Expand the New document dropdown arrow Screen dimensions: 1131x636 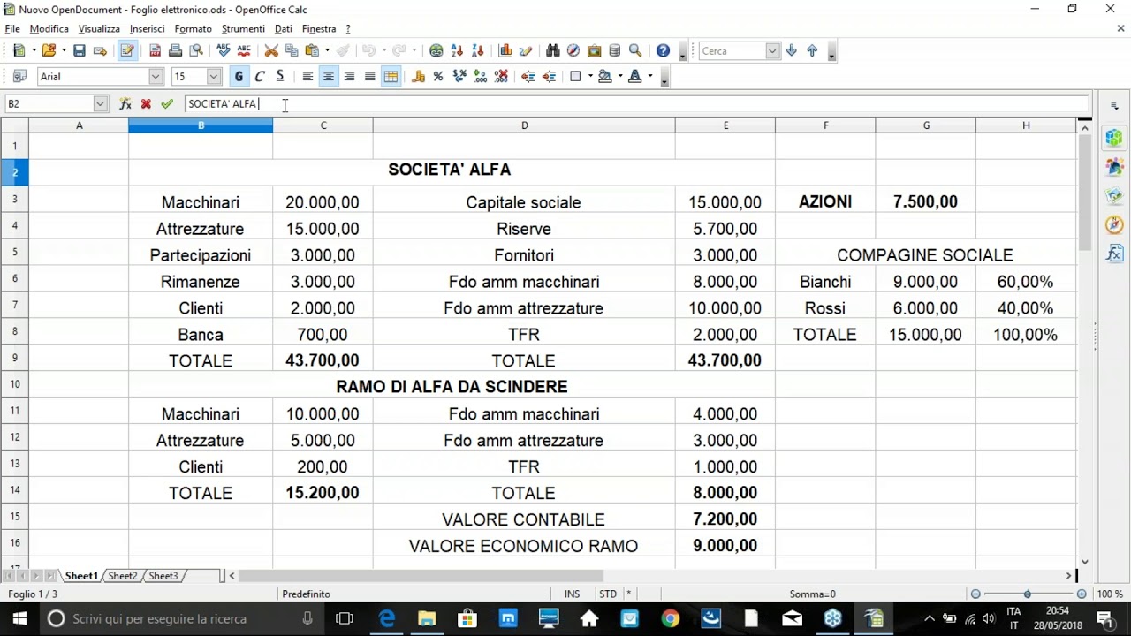click(x=34, y=51)
